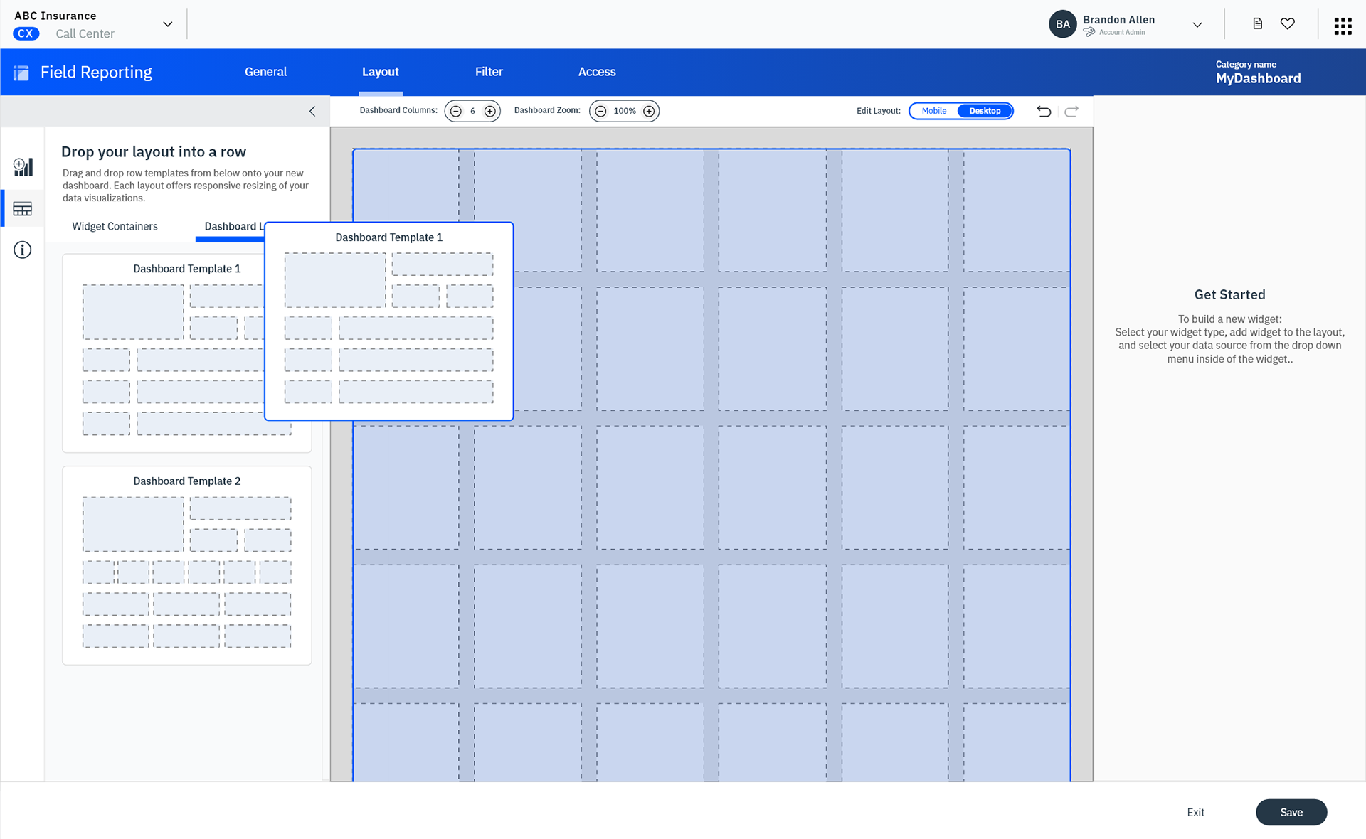Image resolution: width=1366 pixels, height=839 pixels.
Task: Click the BA user avatar
Action: click(1063, 24)
